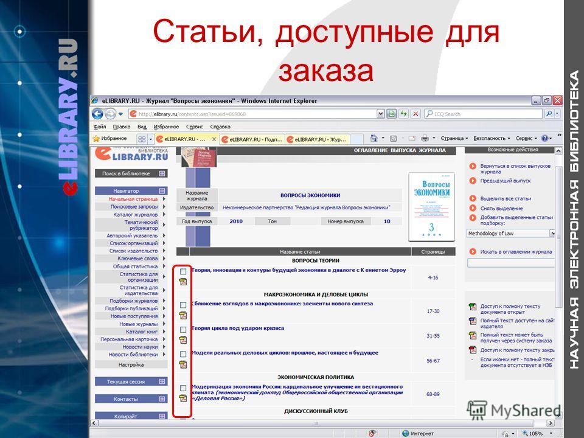Click arrow icon next to Снять выделение
This screenshot has height=438, width=584.
point(473,208)
